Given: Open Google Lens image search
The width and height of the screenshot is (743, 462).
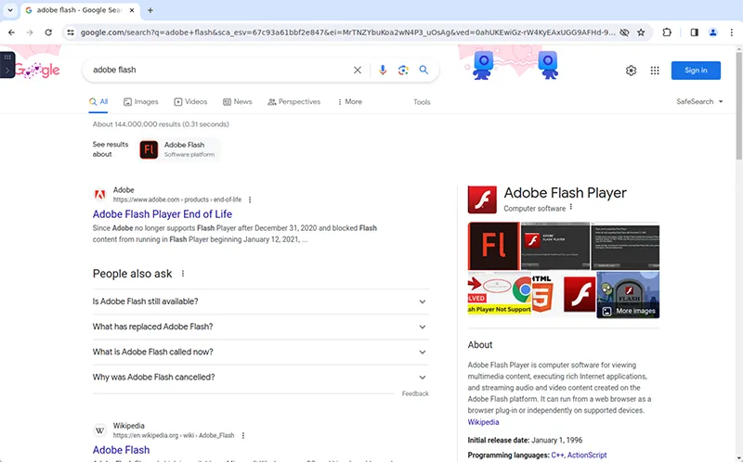Looking at the screenshot, I should coord(403,70).
